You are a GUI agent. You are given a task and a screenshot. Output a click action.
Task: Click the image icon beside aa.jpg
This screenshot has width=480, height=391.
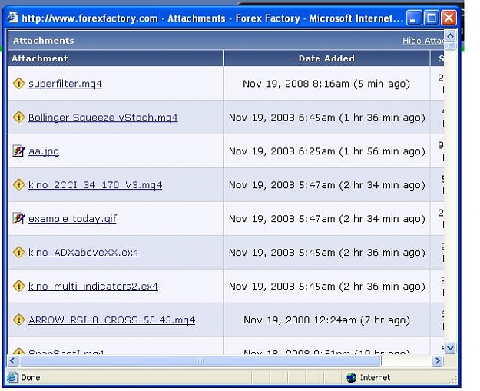[x=18, y=151]
